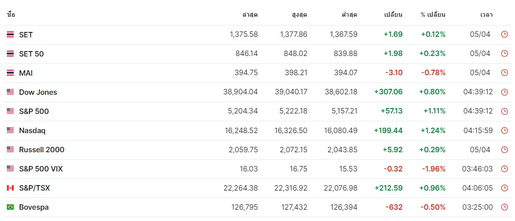
Task: Sort by the ล่าสุด column header
Action: 250,15
